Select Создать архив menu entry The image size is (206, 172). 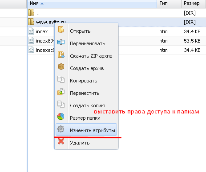pyautogui.click(x=86, y=68)
